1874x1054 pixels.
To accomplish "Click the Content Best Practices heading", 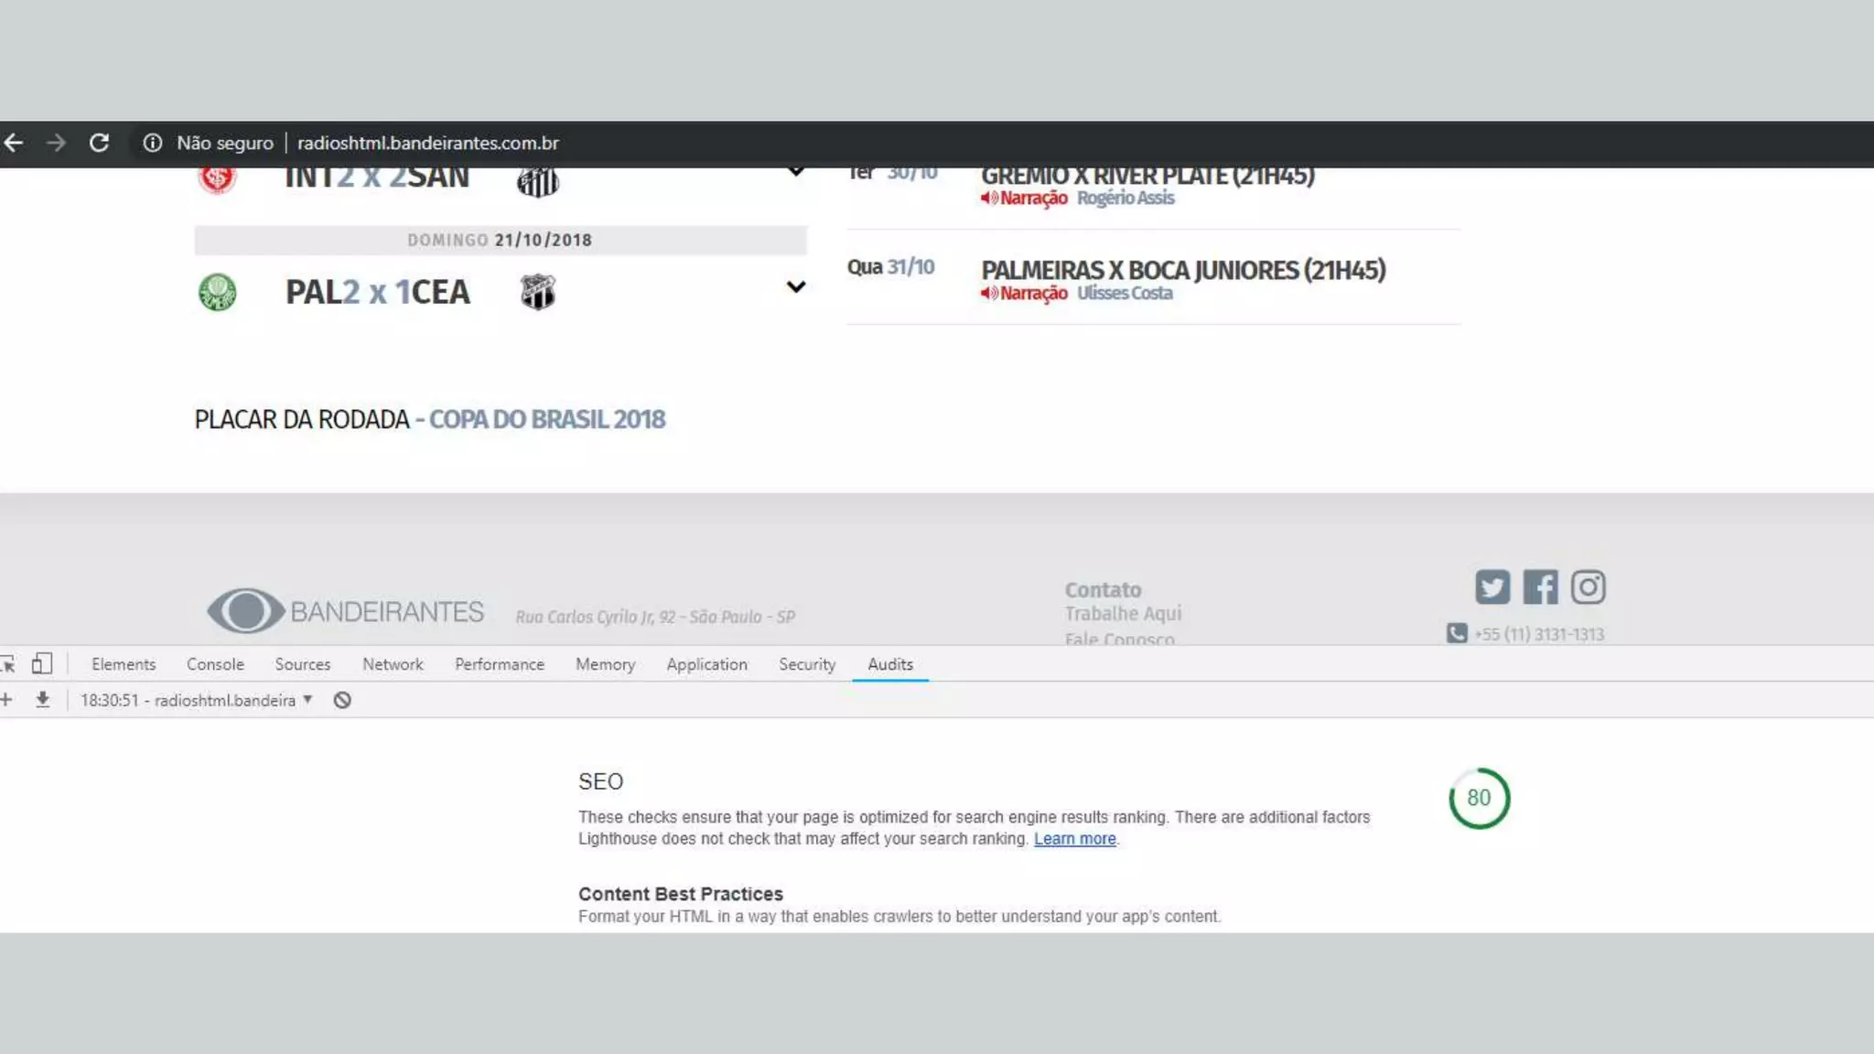I will pos(681,894).
